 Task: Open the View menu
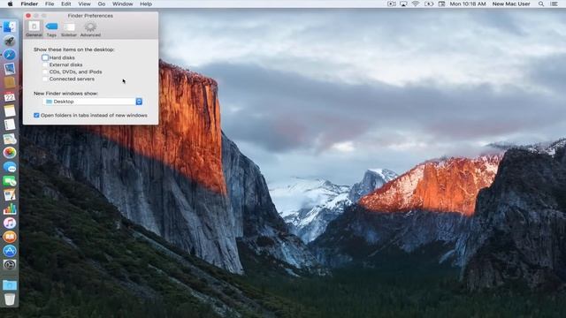(x=85, y=4)
